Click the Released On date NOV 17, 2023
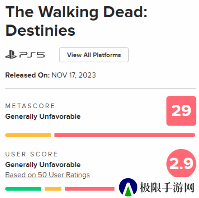Viewport: 199px width, 198px height. click(74, 75)
